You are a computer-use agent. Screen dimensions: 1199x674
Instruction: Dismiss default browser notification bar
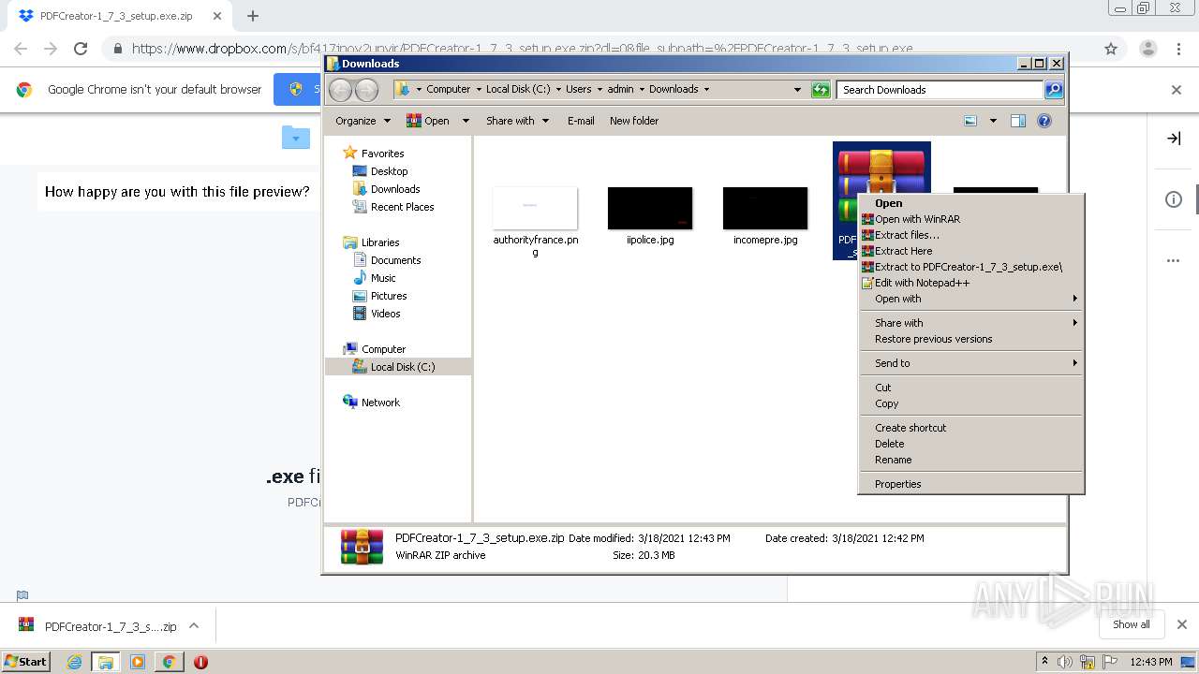click(x=1177, y=90)
